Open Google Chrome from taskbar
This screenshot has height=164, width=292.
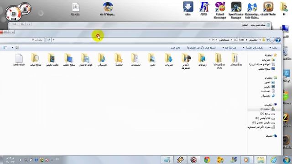(207, 160)
